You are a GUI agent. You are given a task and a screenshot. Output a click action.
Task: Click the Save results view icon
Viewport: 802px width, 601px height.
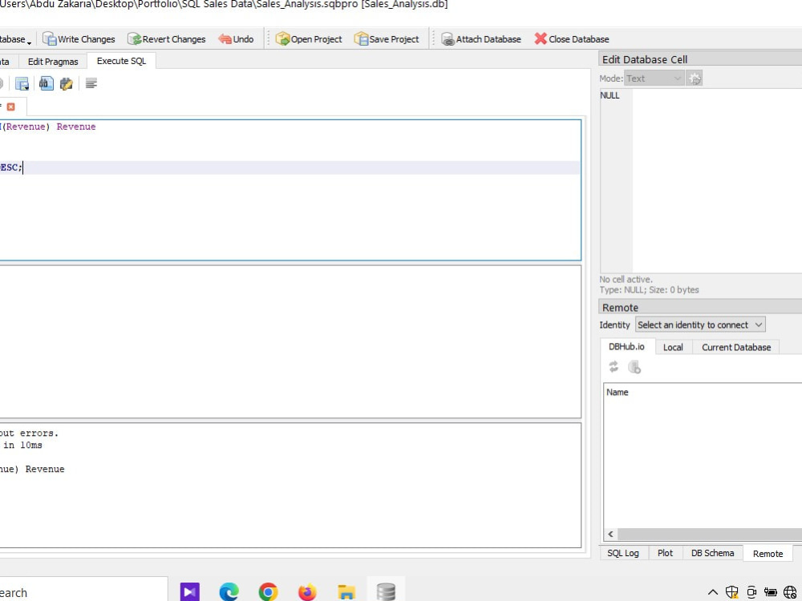click(x=22, y=84)
